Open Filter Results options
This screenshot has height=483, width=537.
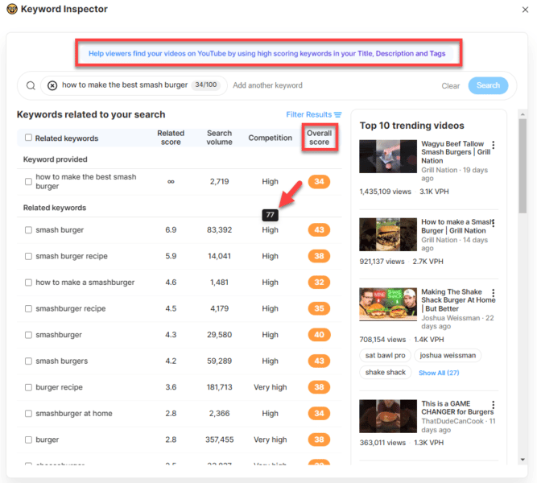314,114
